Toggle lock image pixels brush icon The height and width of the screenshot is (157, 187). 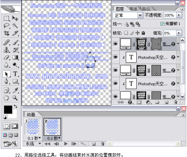[x=132, y=33]
